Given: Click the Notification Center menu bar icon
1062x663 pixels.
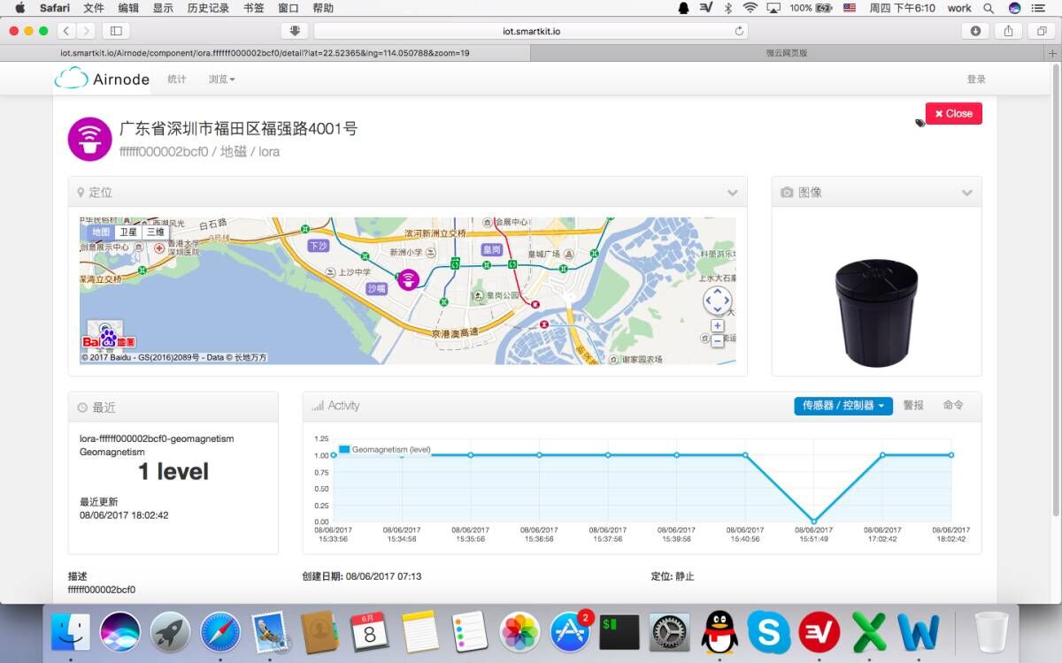Looking at the screenshot, I should 1039,8.
